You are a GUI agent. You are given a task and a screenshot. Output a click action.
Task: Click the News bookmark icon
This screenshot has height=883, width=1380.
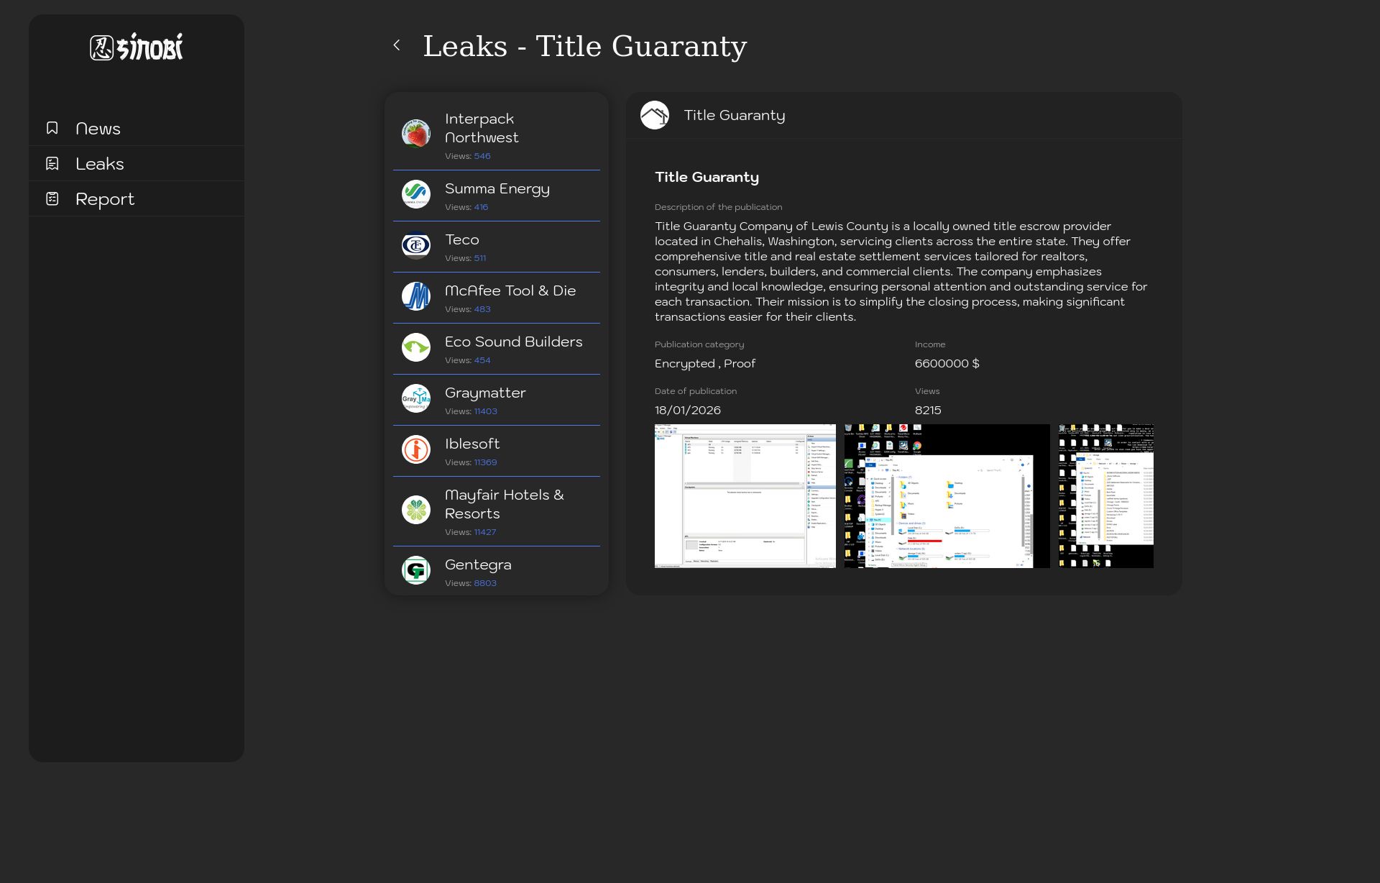pos(52,128)
